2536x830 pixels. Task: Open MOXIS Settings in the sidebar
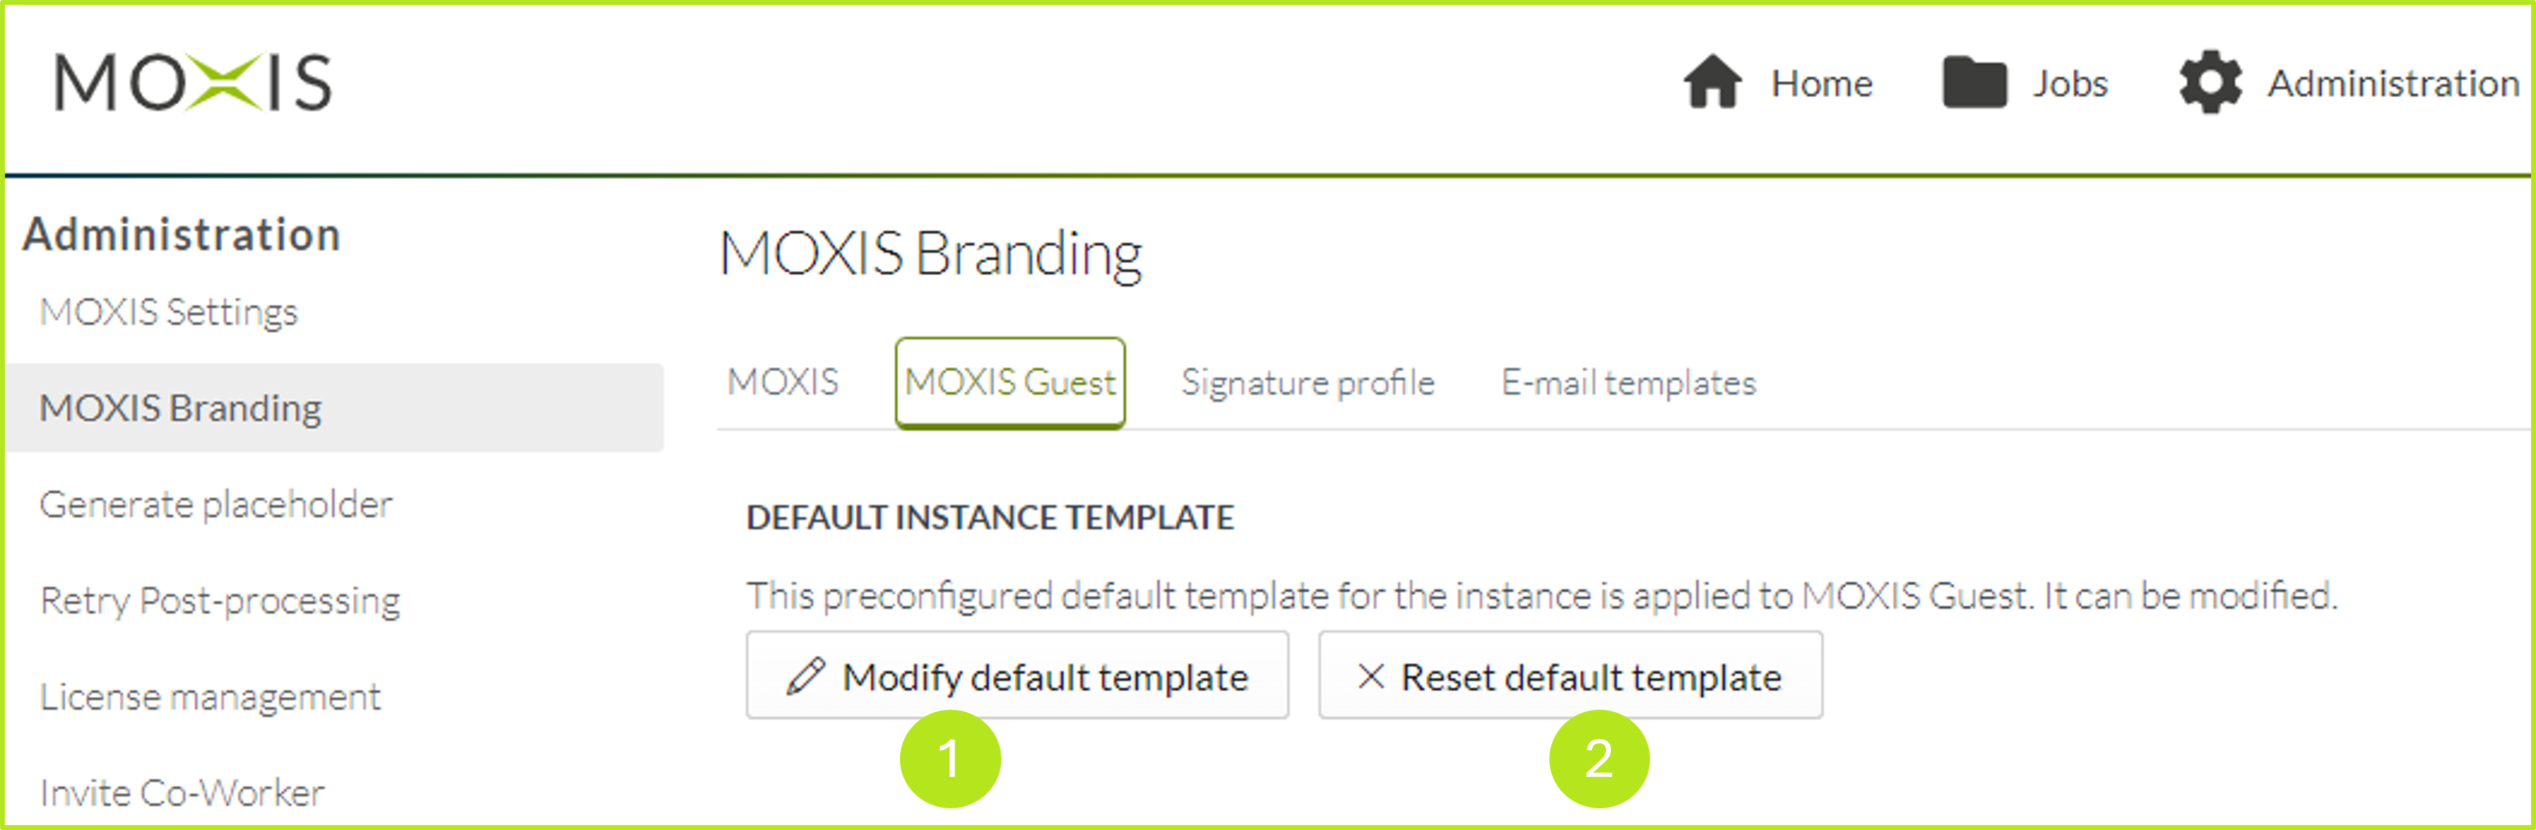pos(169,312)
